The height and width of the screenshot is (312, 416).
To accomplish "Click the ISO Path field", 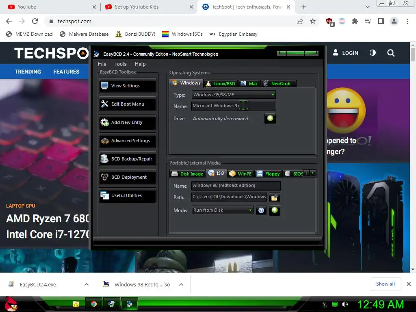I will (229, 197).
